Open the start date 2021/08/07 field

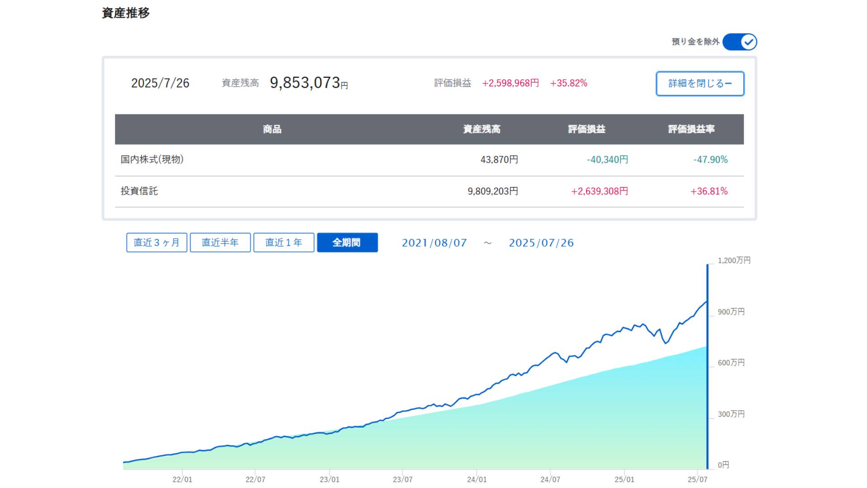pyautogui.click(x=434, y=243)
